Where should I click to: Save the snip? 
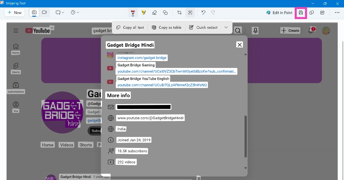[301, 13]
